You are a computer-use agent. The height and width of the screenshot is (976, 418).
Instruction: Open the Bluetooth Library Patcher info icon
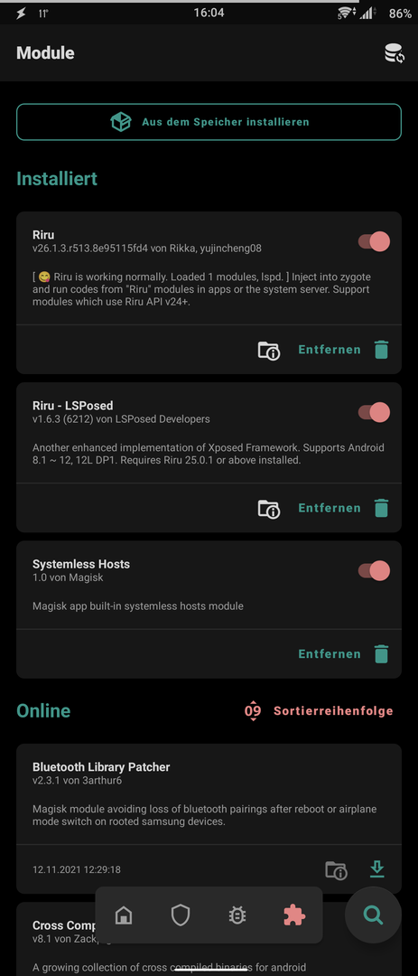coord(336,869)
